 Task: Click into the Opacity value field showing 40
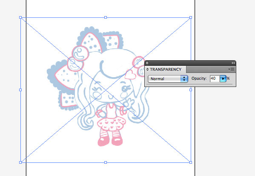215,78
